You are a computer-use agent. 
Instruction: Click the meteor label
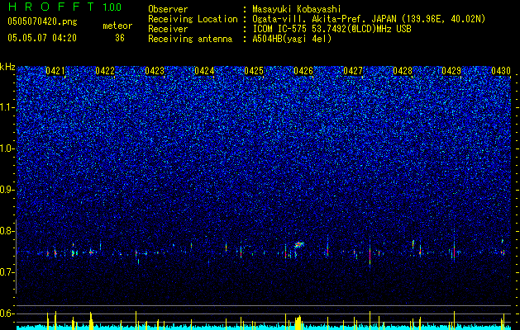click(x=117, y=26)
